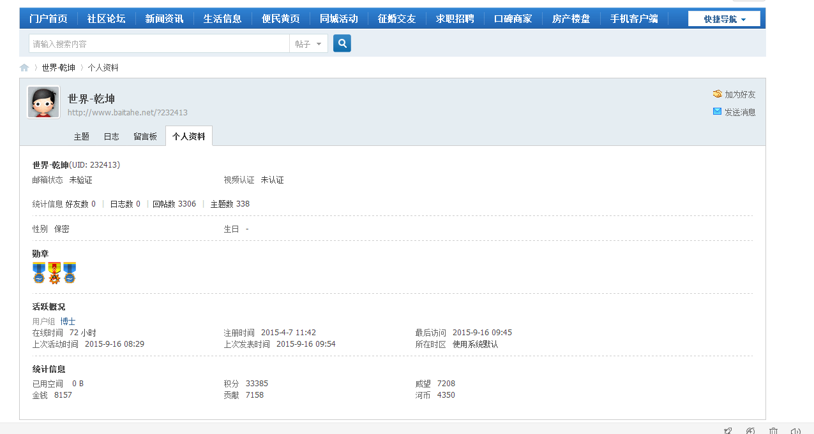814x434 pixels.
Task: Click the large 世界-乾坤 username heading
Action: tap(91, 99)
